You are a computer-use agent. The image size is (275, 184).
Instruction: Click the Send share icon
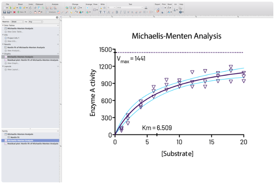[x=169, y=8]
